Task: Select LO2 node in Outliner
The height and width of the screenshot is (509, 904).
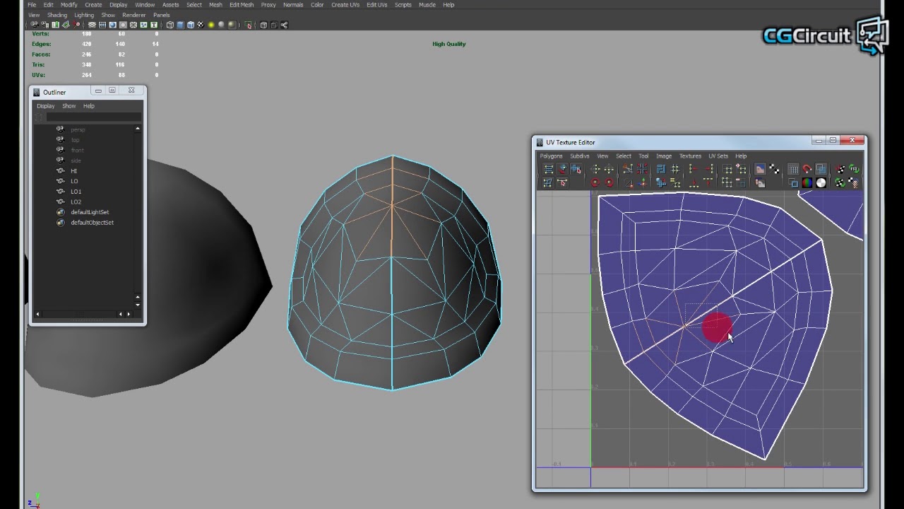Action: pyautogui.click(x=76, y=202)
